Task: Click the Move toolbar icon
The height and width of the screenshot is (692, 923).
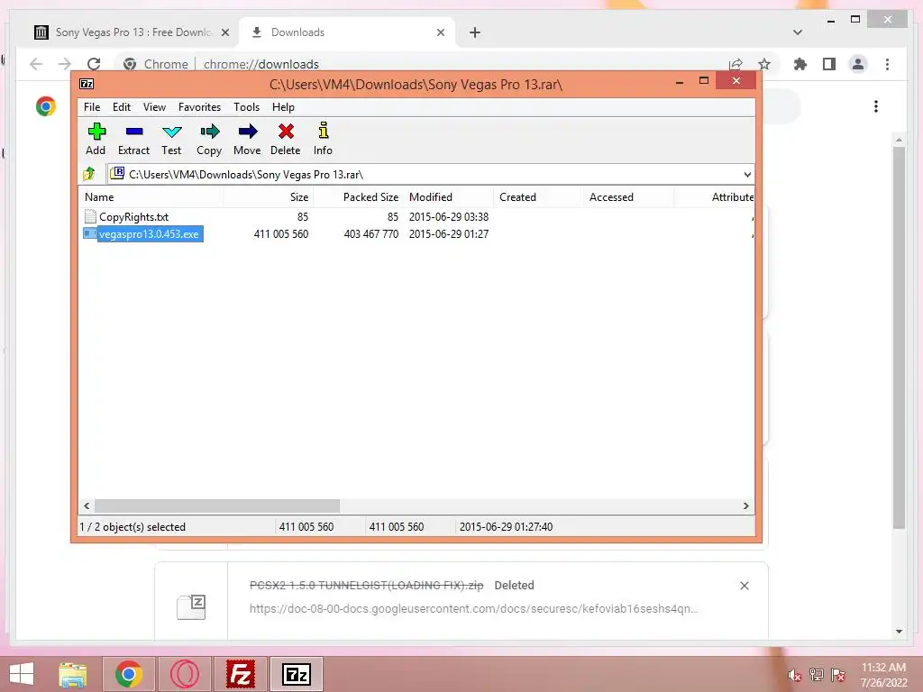Action: point(247,139)
